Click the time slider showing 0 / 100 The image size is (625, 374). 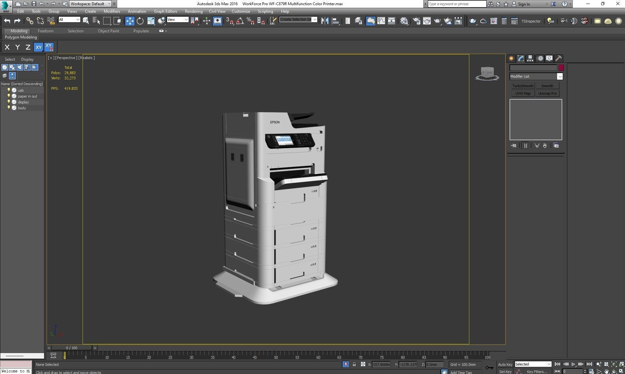tap(72, 348)
